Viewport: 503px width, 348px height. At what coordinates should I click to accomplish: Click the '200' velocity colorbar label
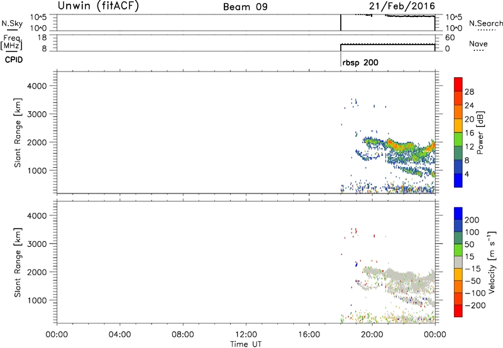tap(472, 220)
